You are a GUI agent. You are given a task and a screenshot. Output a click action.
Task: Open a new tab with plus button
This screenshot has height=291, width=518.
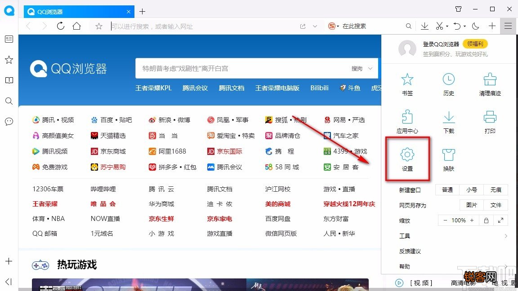[x=143, y=12]
